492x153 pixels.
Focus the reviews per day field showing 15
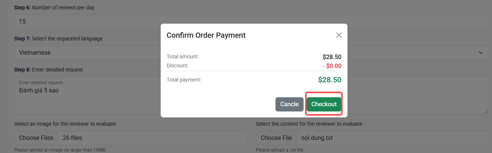(x=251, y=22)
